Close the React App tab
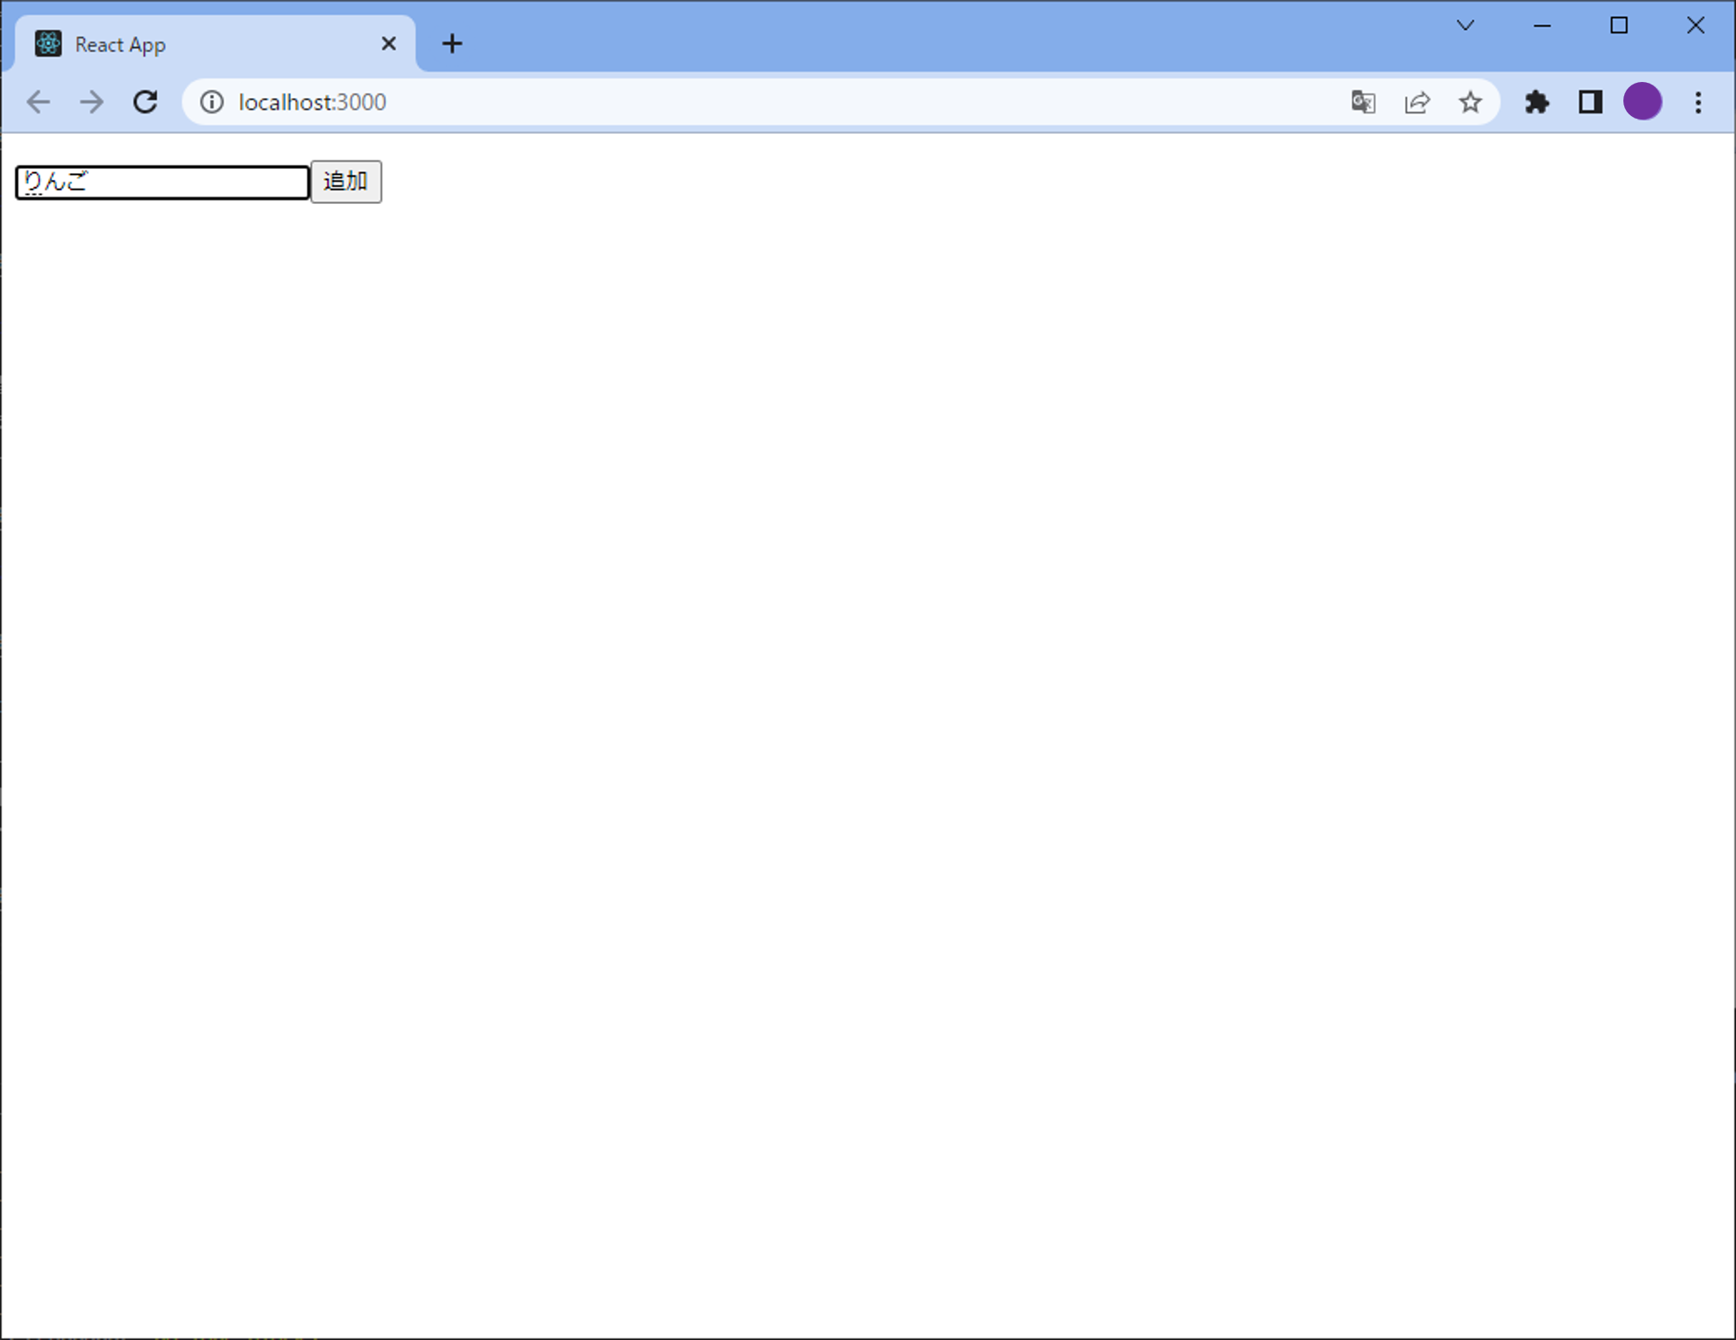Image resolution: width=1736 pixels, height=1340 pixels. 388,44
